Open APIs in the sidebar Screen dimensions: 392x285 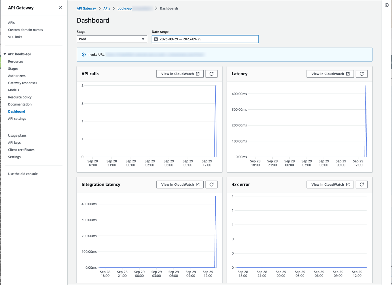pyautogui.click(x=11, y=23)
